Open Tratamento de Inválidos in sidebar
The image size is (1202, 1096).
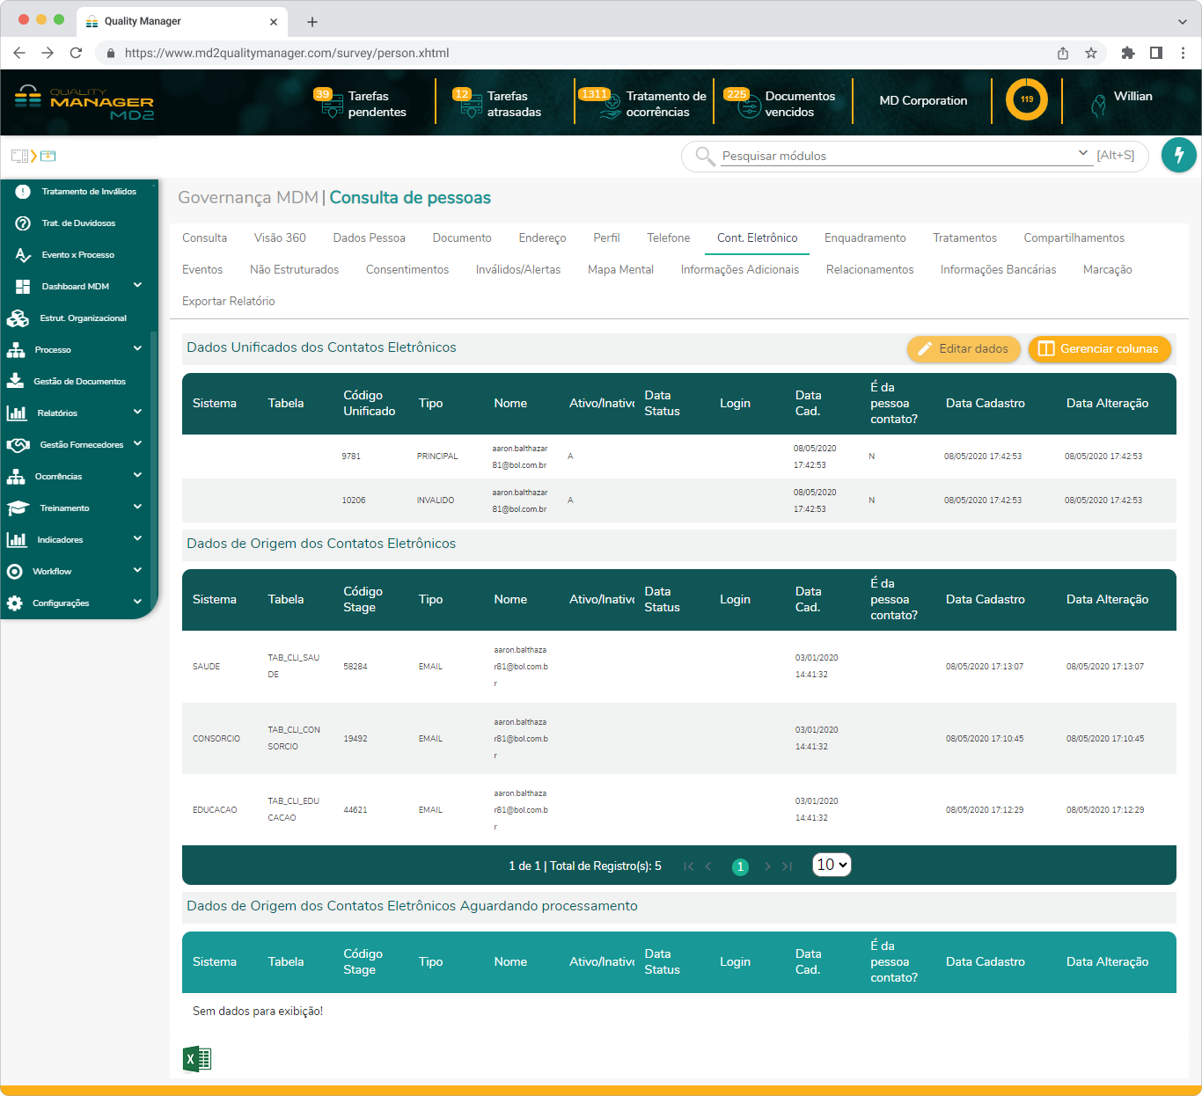pos(88,191)
